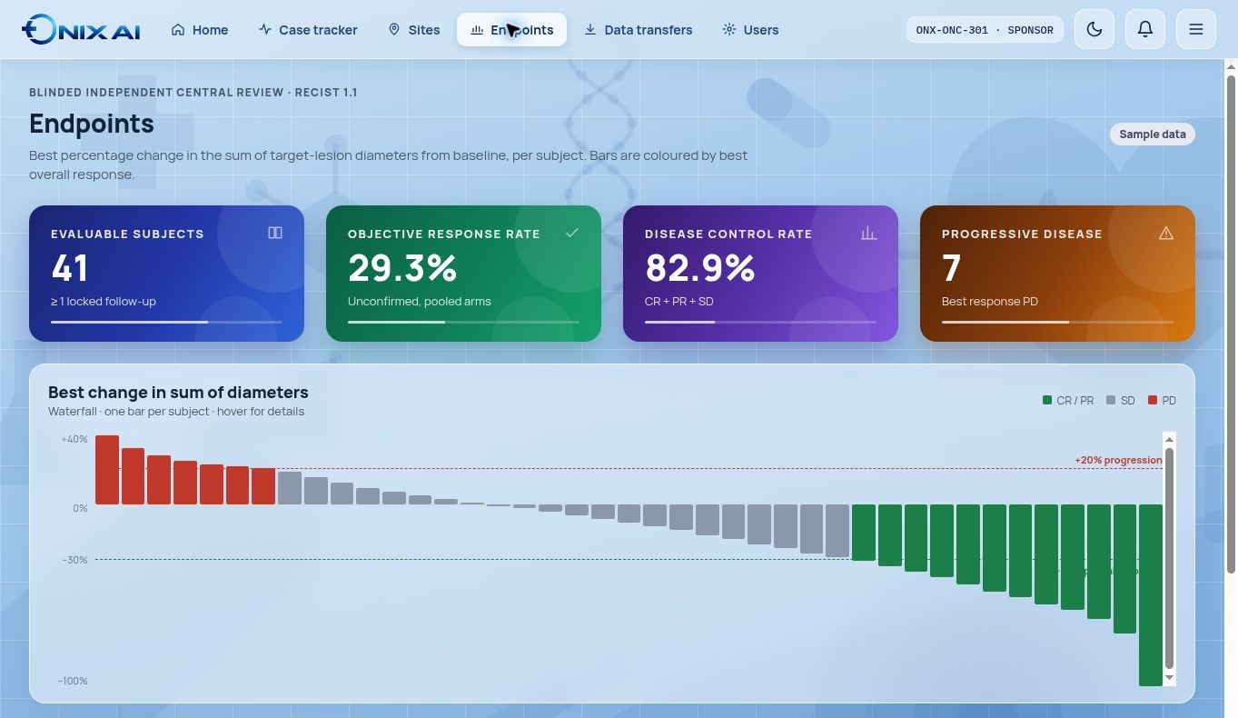The width and height of the screenshot is (1238, 718).
Task: Click the Evaluable Subjects progress bar
Action: tap(166, 322)
